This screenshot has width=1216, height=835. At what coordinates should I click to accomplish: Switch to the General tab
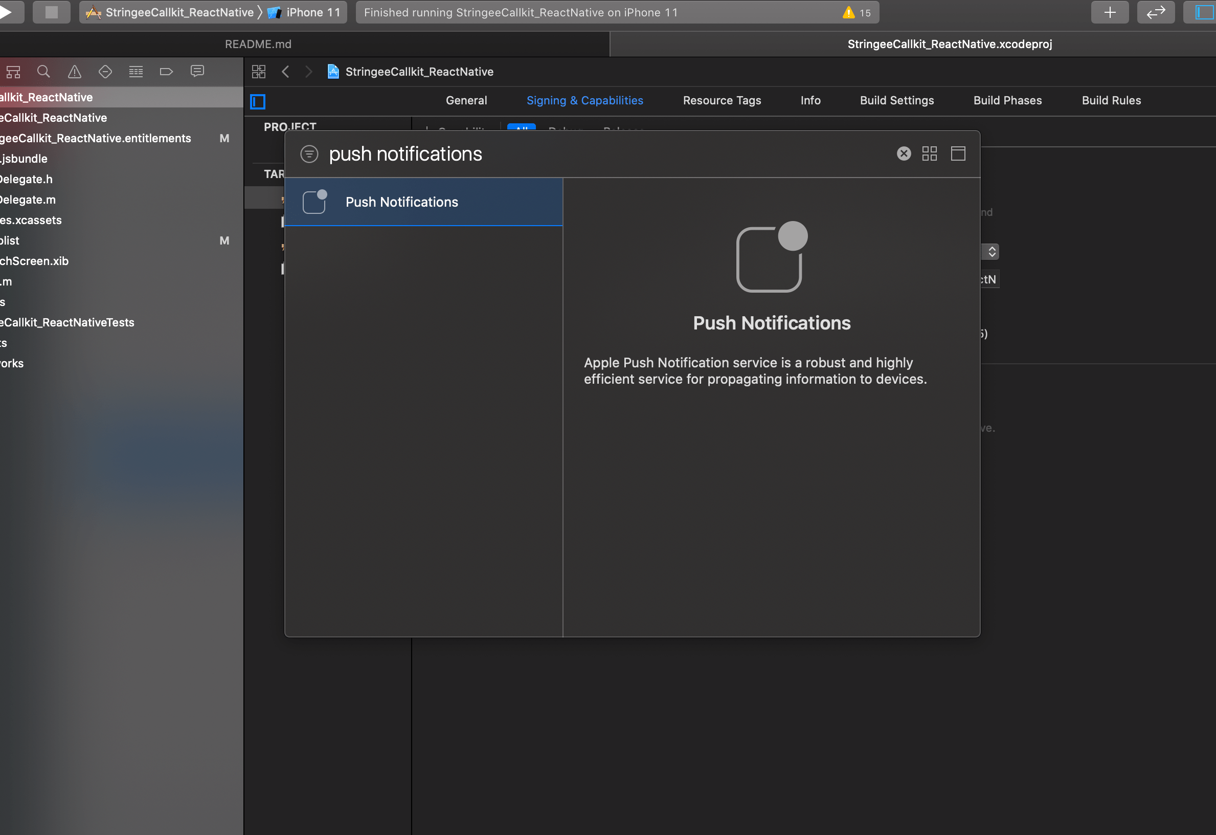pyautogui.click(x=466, y=100)
